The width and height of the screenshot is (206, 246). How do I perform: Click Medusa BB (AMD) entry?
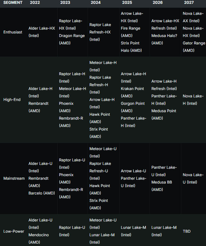[x=162, y=186]
